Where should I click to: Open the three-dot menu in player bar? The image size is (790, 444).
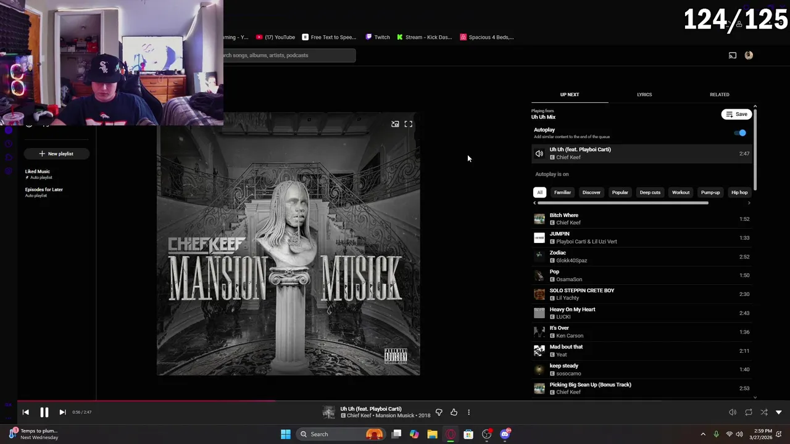[x=468, y=412]
